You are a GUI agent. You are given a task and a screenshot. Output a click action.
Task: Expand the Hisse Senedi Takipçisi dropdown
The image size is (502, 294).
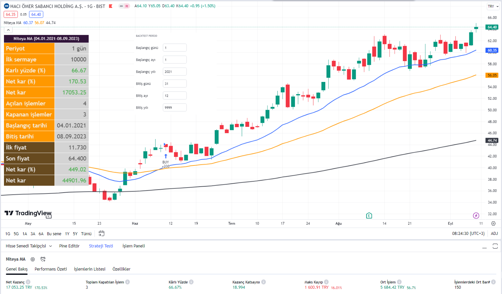(x=51, y=246)
